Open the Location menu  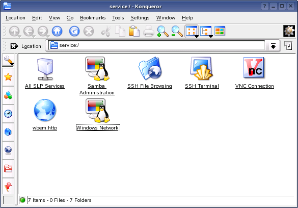pyautogui.click(x=15, y=18)
